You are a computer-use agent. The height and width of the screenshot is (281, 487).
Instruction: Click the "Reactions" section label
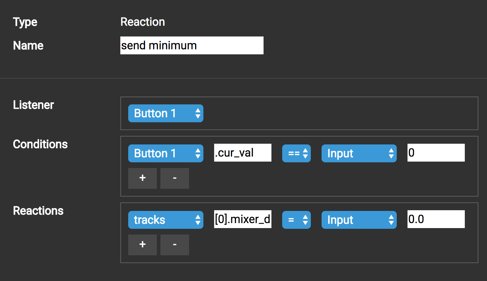click(38, 211)
